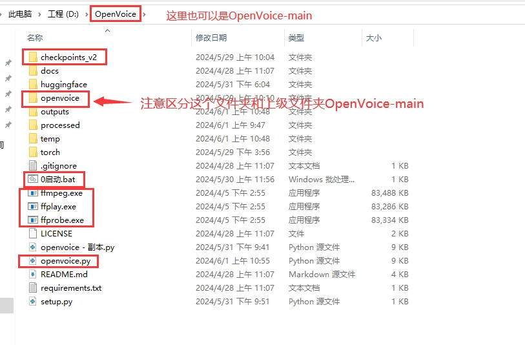The image size is (525, 345).
Task: Click 2024/5/31 下午 6:04 date cell
Action: tap(232, 85)
